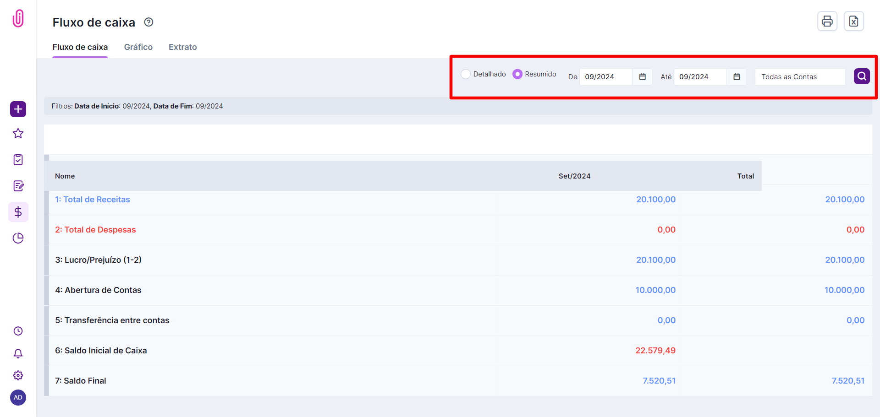880x417 pixels.
Task: Open the clipboard checklist sidebar icon
Action: pos(18,160)
